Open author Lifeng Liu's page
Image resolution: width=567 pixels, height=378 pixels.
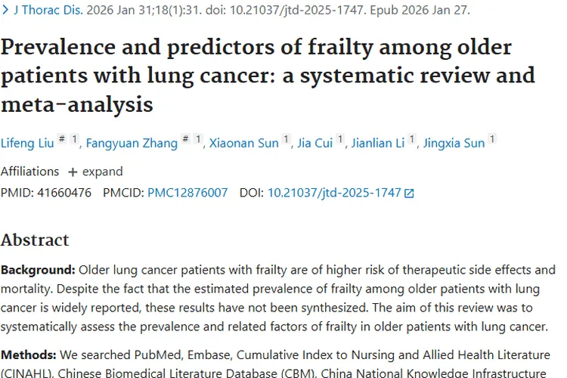(26, 144)
